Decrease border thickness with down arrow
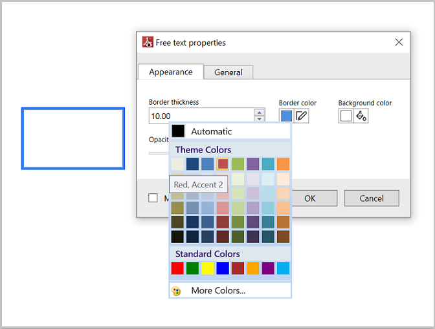 pos(260,120)
